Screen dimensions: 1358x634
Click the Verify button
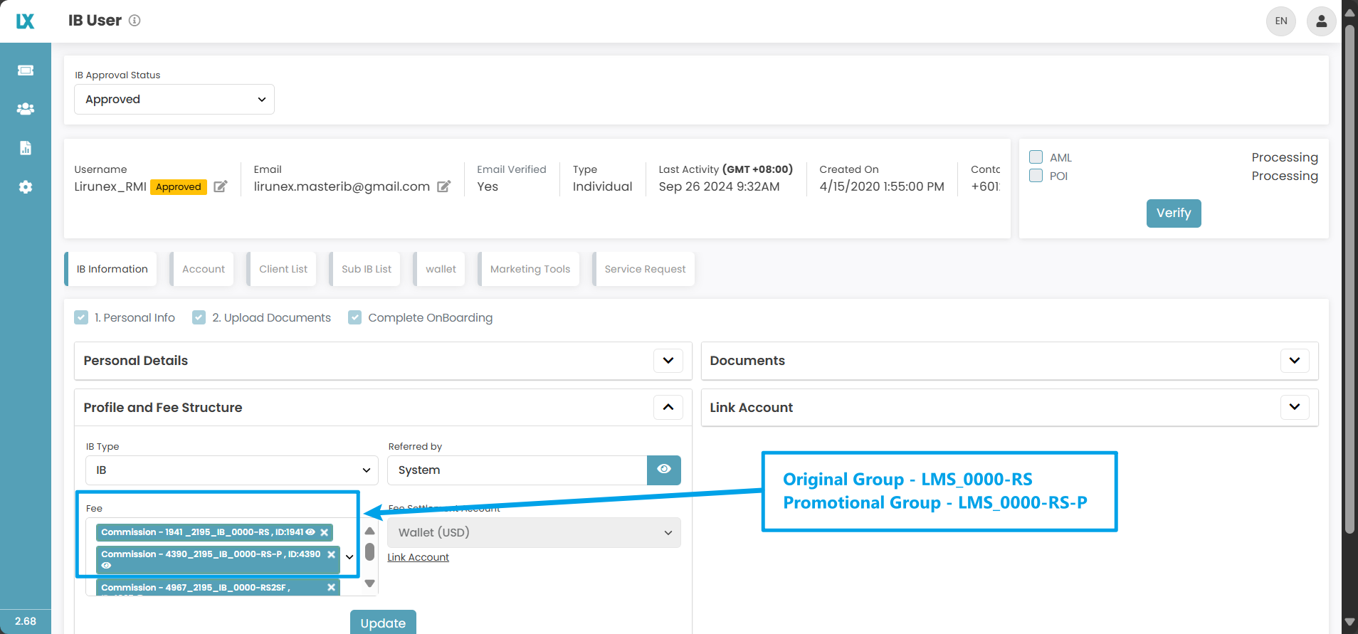pos(1173,213)
